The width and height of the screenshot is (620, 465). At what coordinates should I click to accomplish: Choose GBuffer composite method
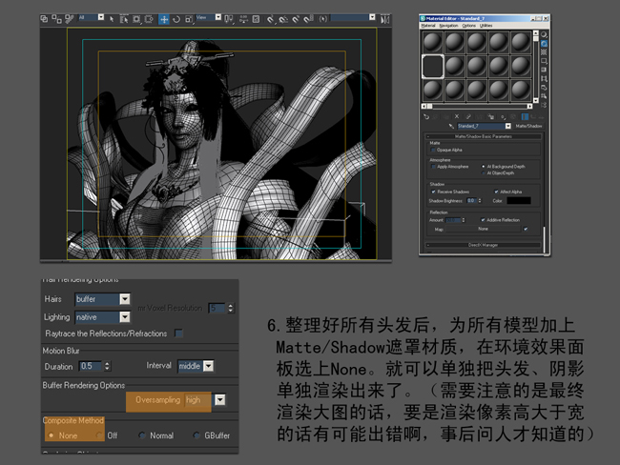point(196,435)
